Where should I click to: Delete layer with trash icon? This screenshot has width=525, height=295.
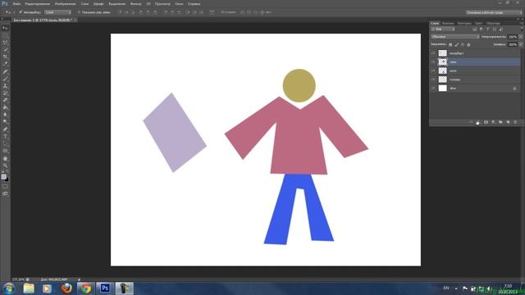click(x=515, y=122)
